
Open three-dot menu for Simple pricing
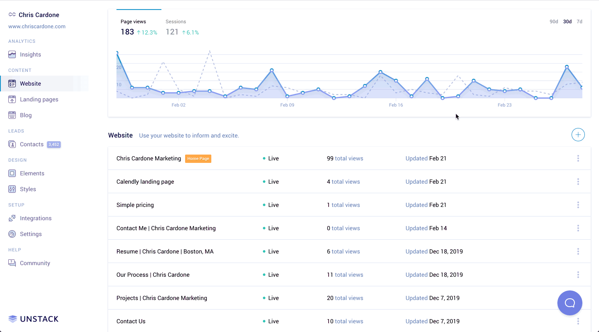(578, 205)
